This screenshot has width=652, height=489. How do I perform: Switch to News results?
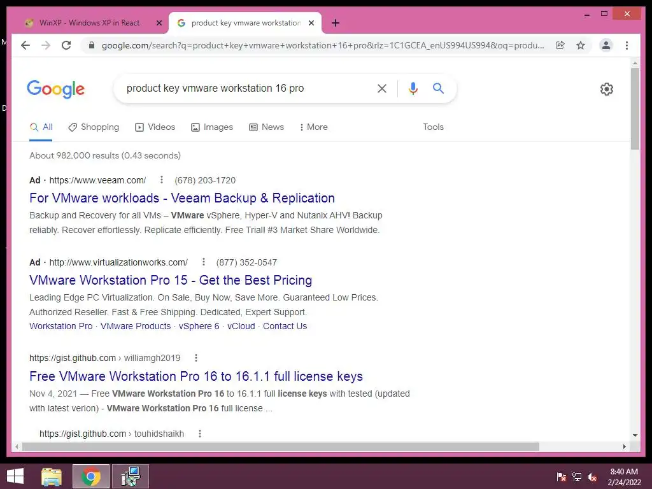click(x=266, y=127)
